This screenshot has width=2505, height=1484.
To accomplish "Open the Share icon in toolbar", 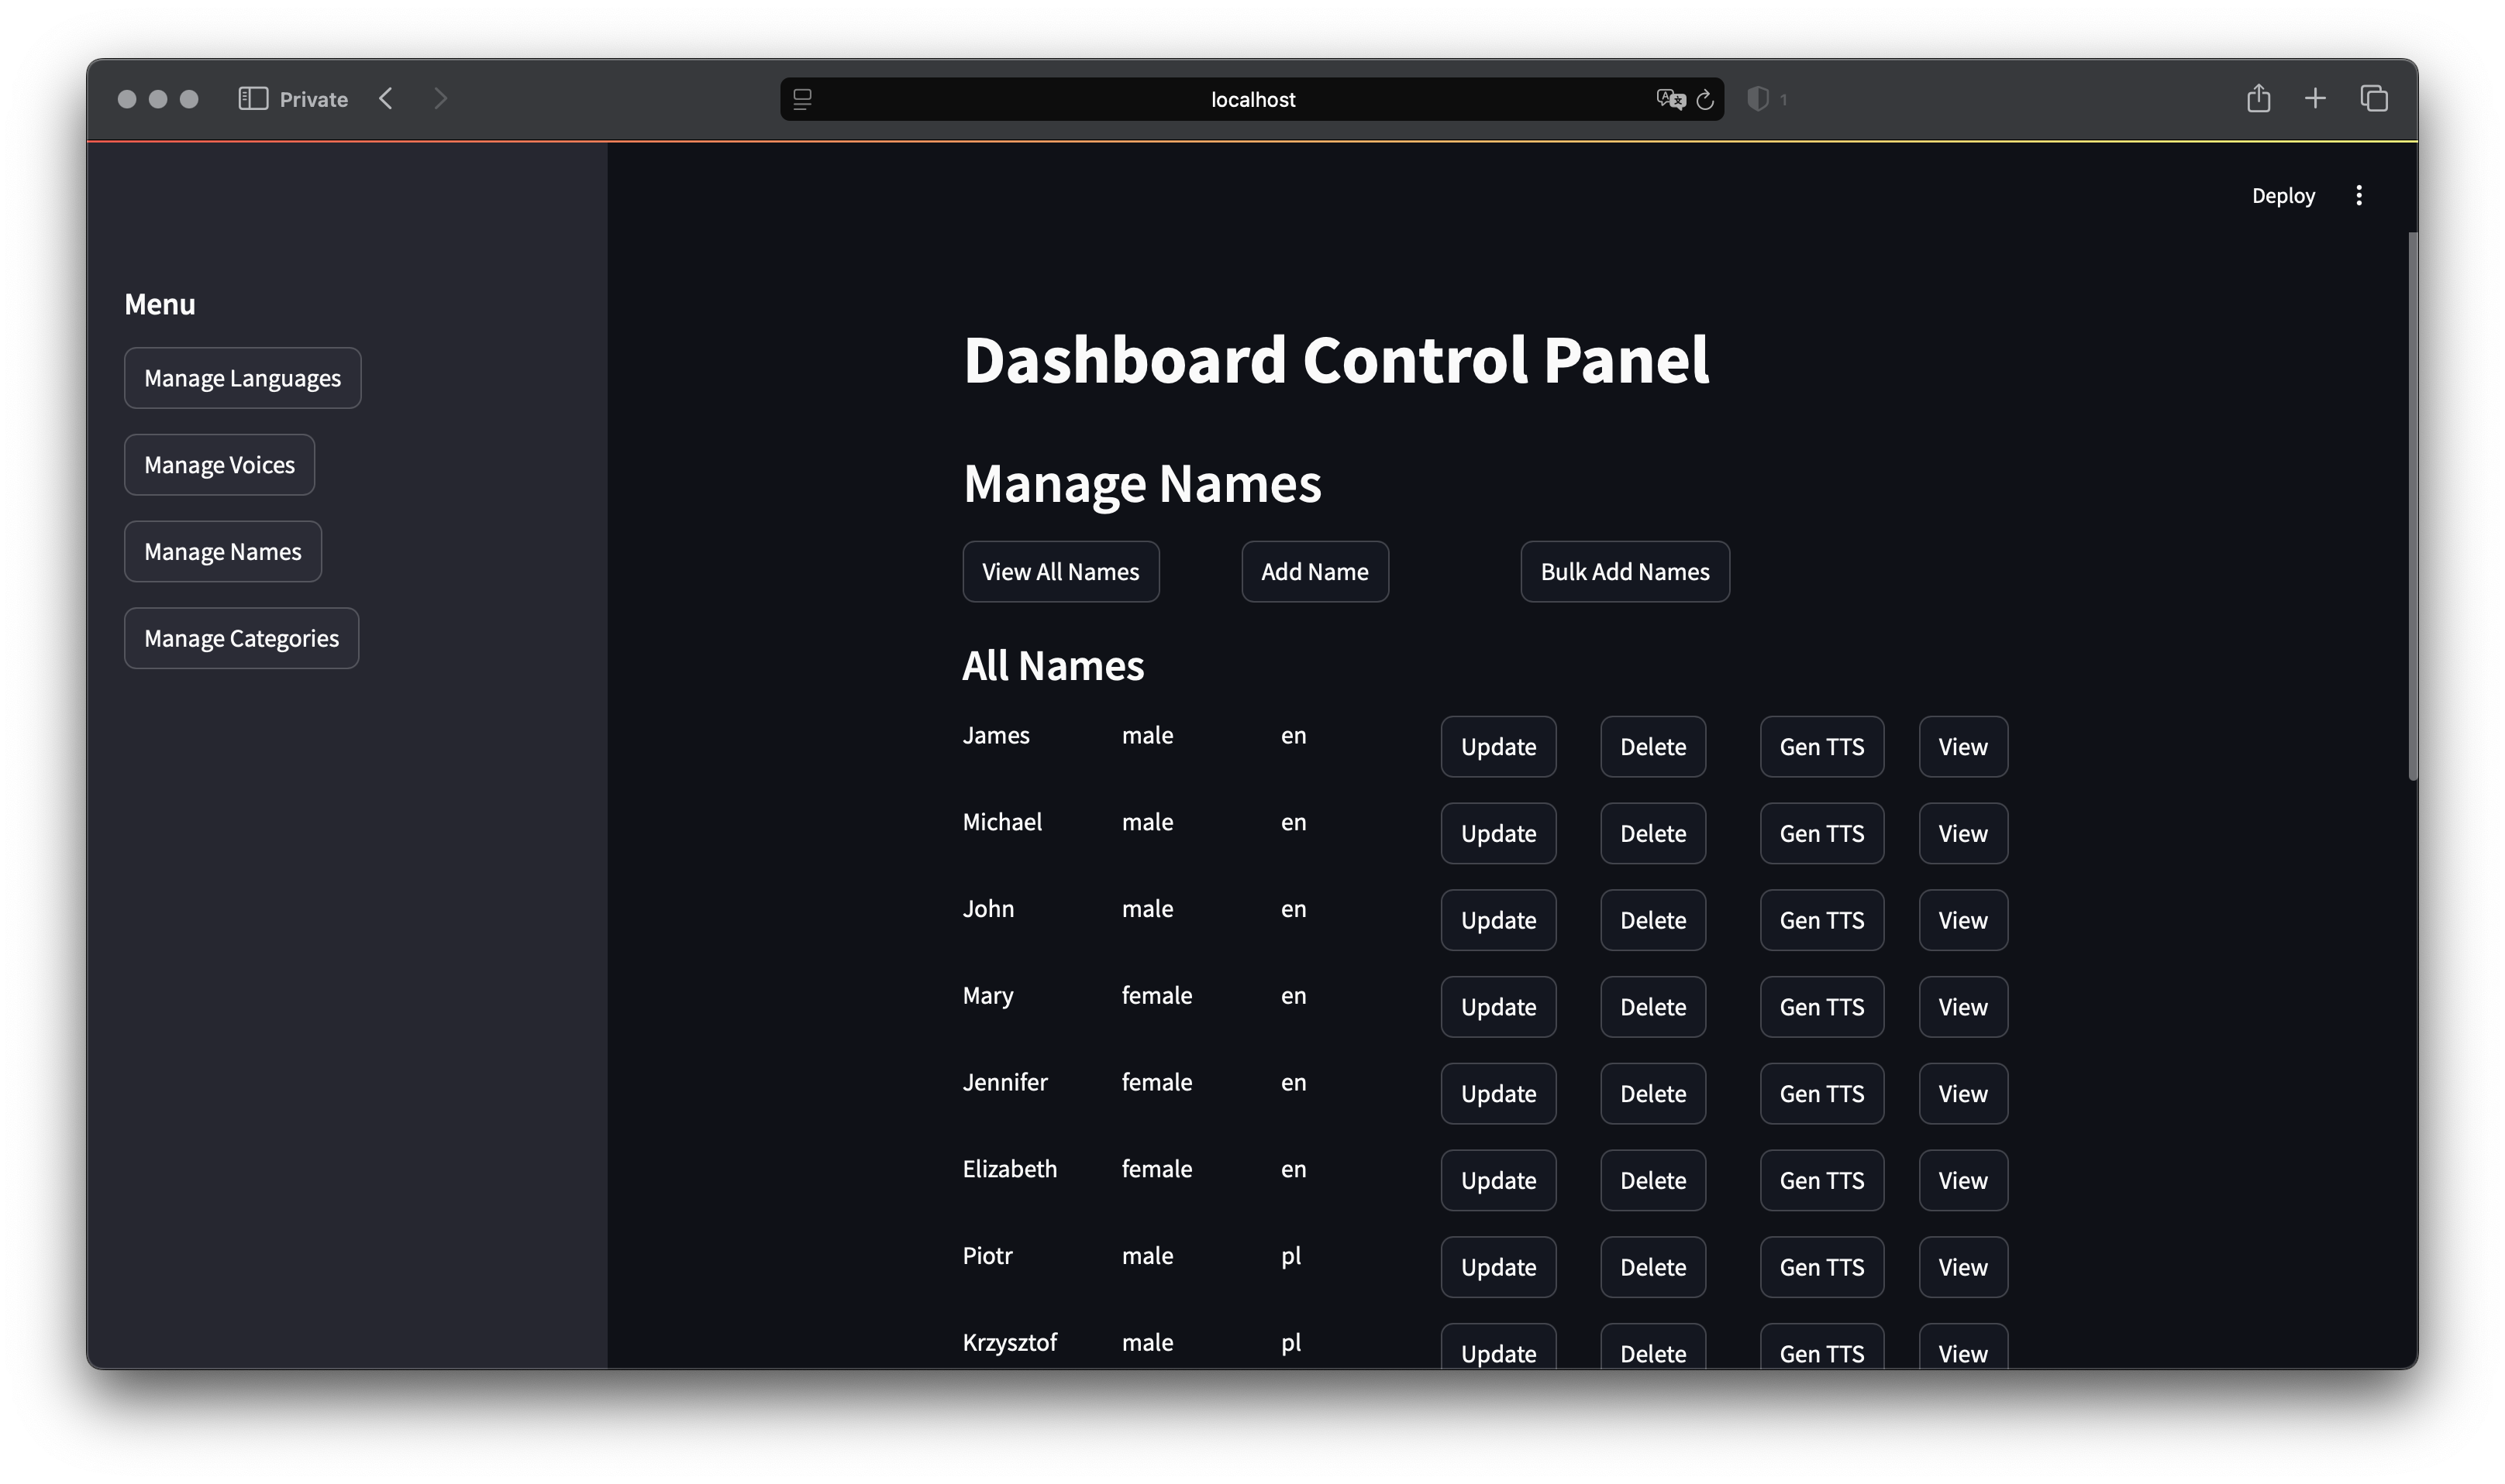I will pyautogui.click(x=2258, y=98).
